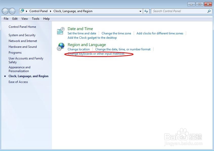
Task: Click the Region and Language globe icon
Action: [61, 47]
